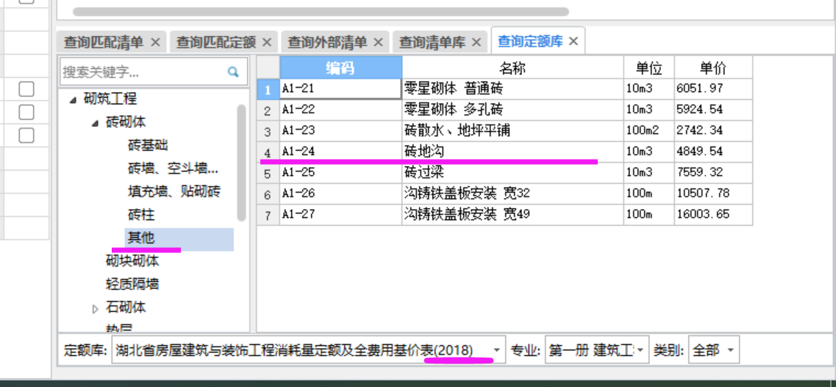Click the 单价 column header
This screenshot has height=387, width=836.
point(713,68)
